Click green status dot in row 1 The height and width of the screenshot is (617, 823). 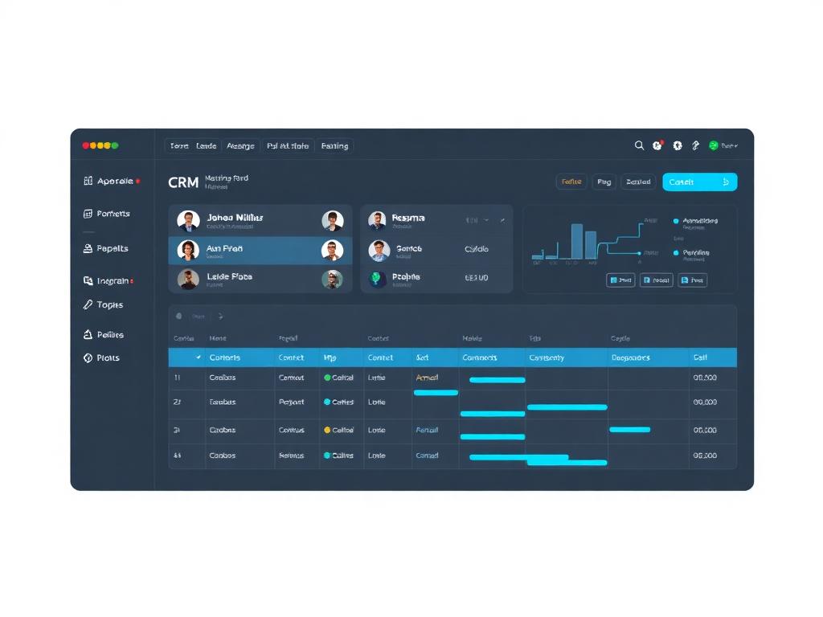(328, 378)
